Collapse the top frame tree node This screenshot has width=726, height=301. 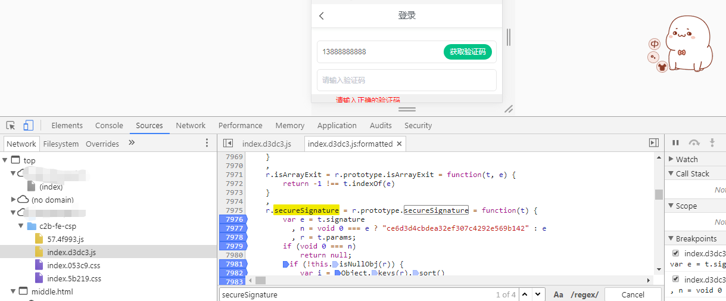coord(5,160)
